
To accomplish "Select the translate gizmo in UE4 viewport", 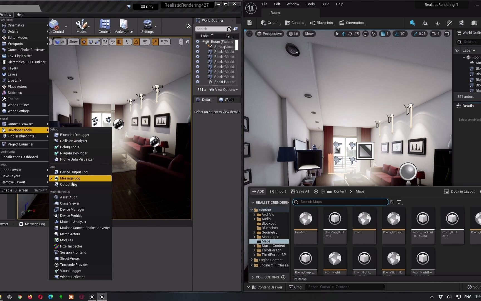I will pos(84,42).
